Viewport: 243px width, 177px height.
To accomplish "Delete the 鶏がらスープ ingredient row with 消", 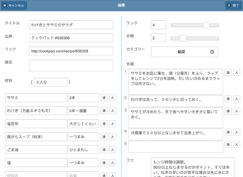I will tap(104, 137).
